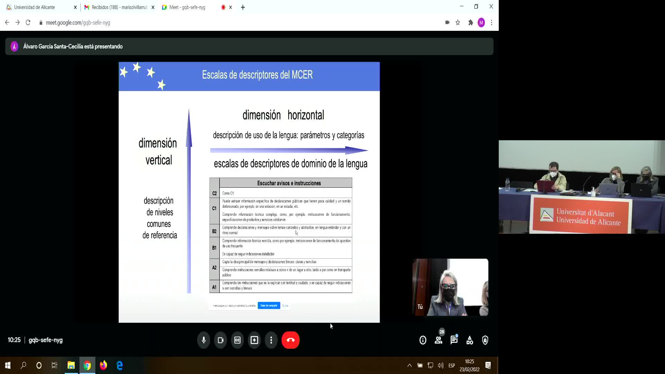Turn off the camera in Meet
The height and width of the screenshot is (374, 665).
pos(221,340)
